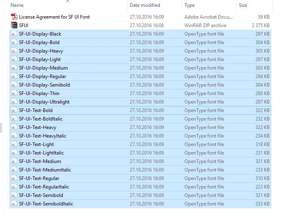Viewport: 283px width, 216px height.
Task: Click the font icon of SF-UI-Display-Black
Action: (14, 34)
